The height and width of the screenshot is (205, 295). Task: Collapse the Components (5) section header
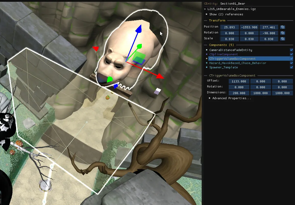[x=221, y=45]
